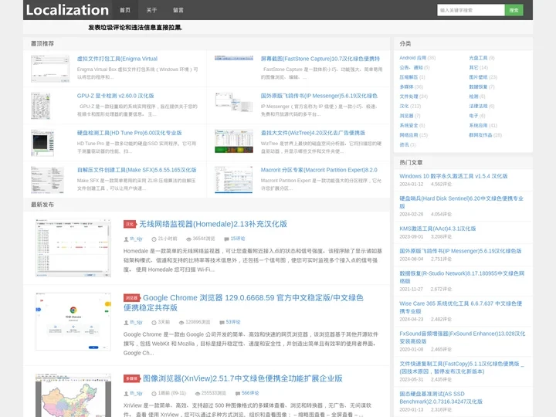Click the comment bubble icon beside 53评论
Viewport: 556px width, 417px height.
tap(222, 322)
